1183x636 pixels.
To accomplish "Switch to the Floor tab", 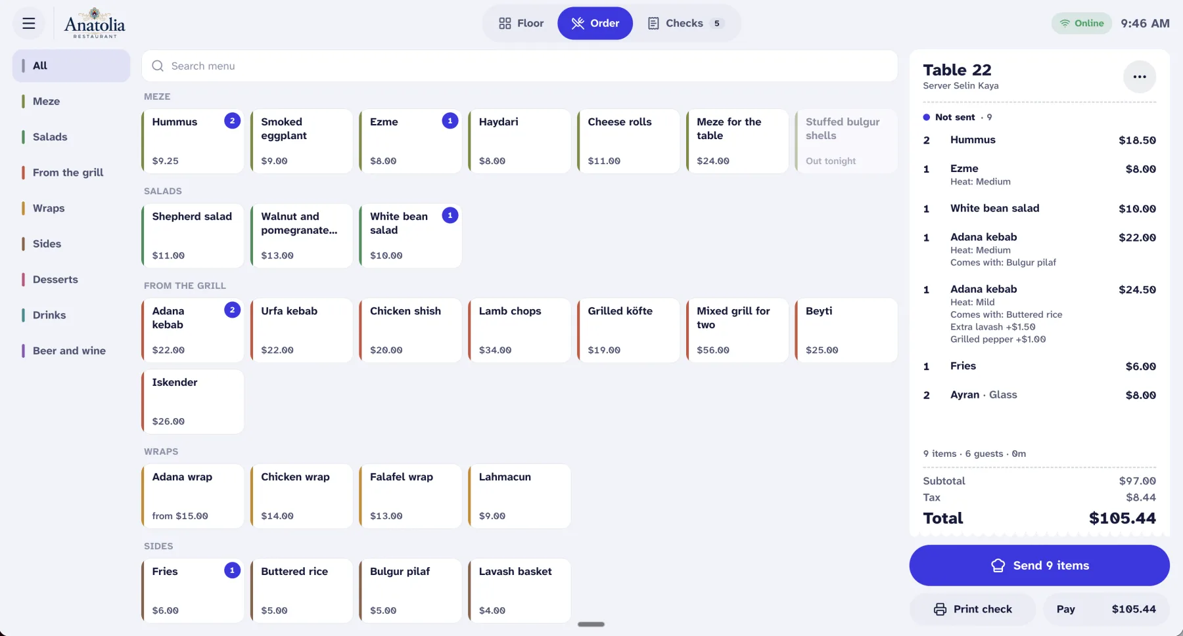I will [521, 24].
